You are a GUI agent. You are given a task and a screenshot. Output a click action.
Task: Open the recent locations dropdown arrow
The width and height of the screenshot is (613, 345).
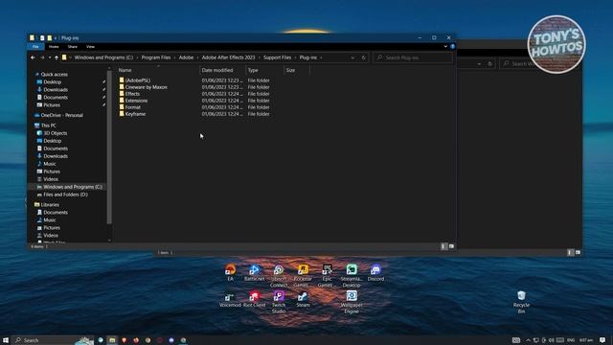[x=49, y=57]
